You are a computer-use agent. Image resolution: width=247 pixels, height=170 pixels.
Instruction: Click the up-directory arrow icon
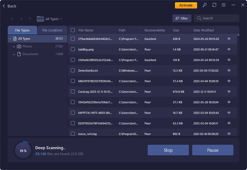pos(30,19)
